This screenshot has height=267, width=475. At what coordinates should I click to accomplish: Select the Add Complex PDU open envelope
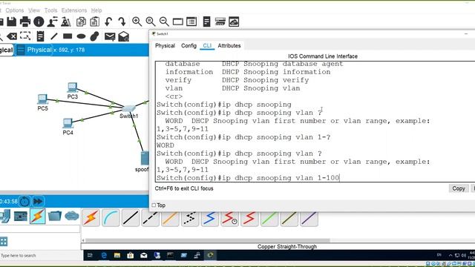coord(124,36)
